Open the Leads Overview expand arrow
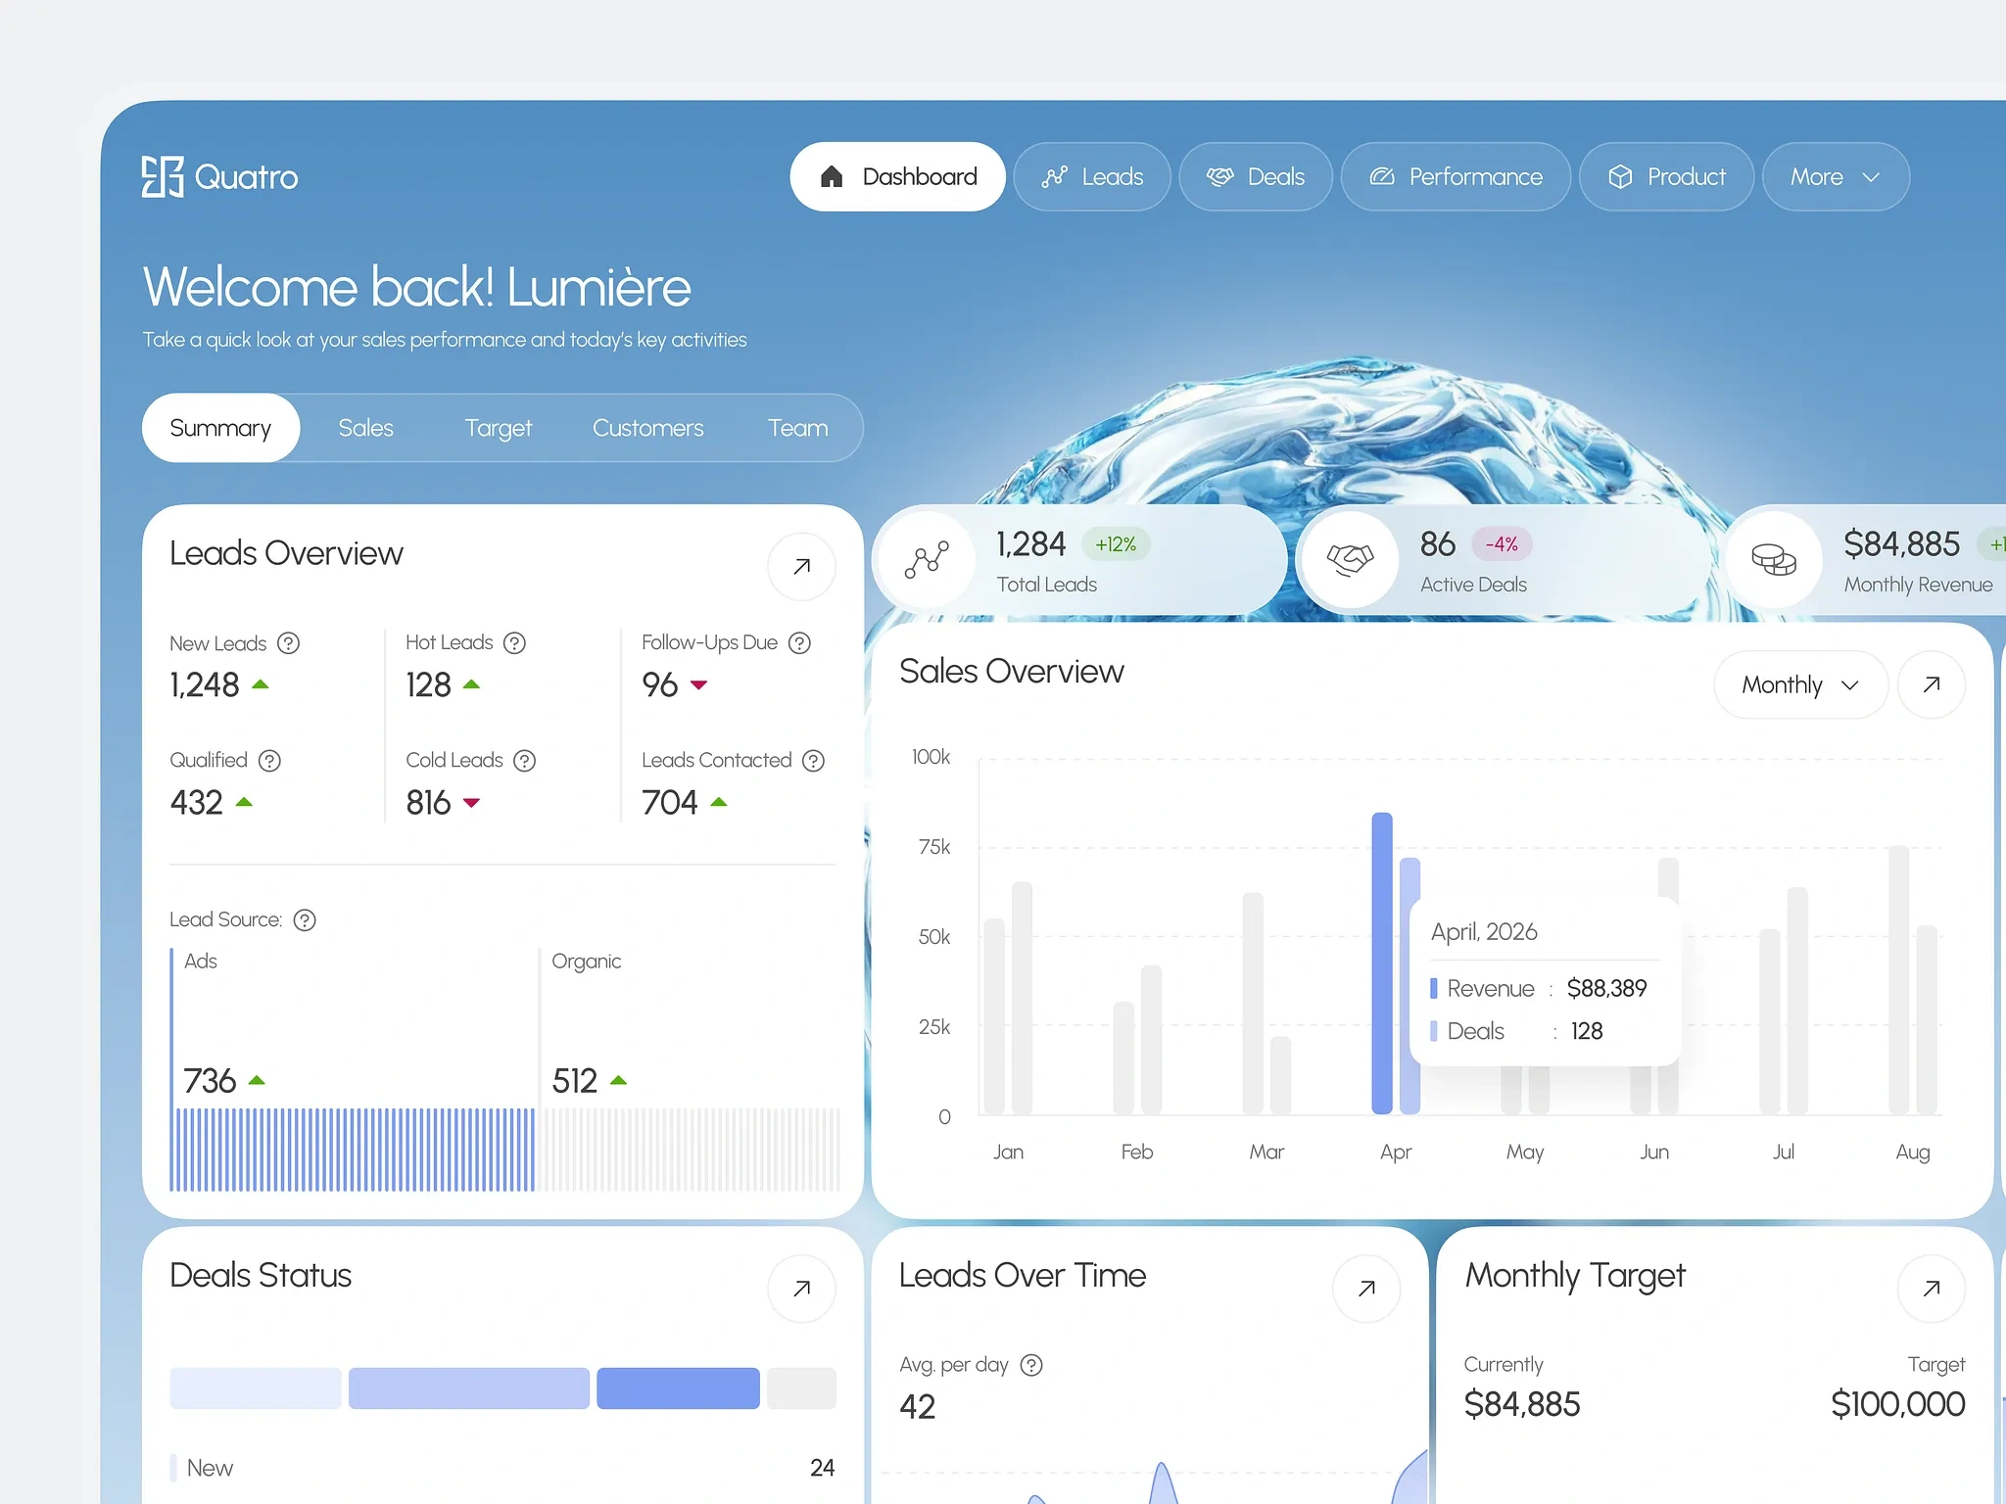This screenshot has height=1504, width=2006. (x=801, y=566)
